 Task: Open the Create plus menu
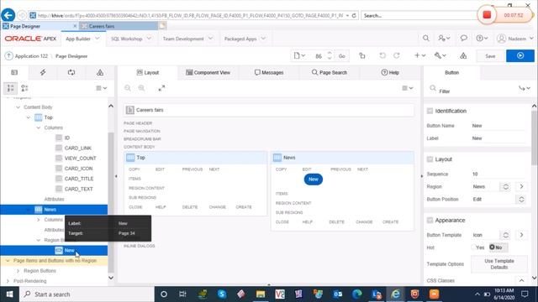(420, 55)
